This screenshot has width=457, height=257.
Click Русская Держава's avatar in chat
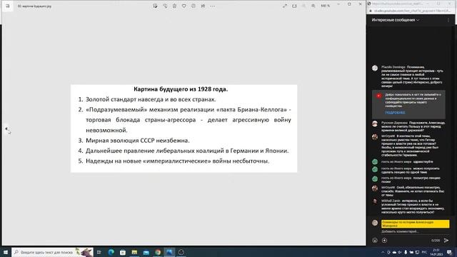click(x=375, y=124)
